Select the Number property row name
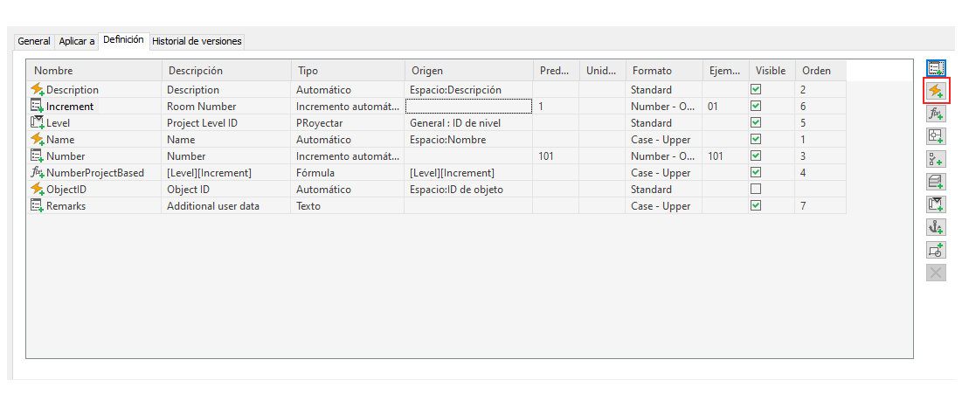962x401 pixels. 66,156
